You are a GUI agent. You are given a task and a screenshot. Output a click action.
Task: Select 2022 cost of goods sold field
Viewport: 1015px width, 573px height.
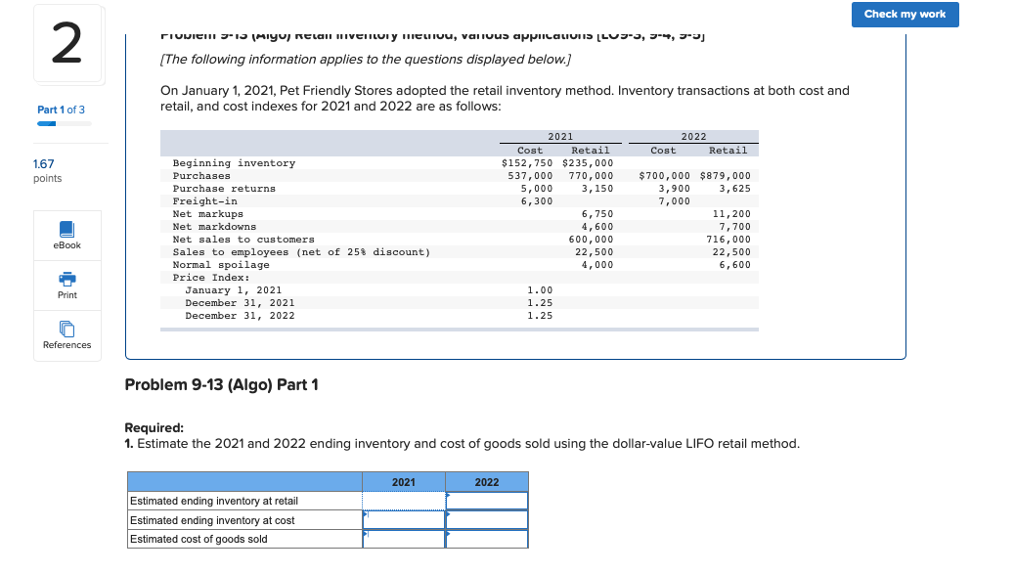[x=487, y=539]
